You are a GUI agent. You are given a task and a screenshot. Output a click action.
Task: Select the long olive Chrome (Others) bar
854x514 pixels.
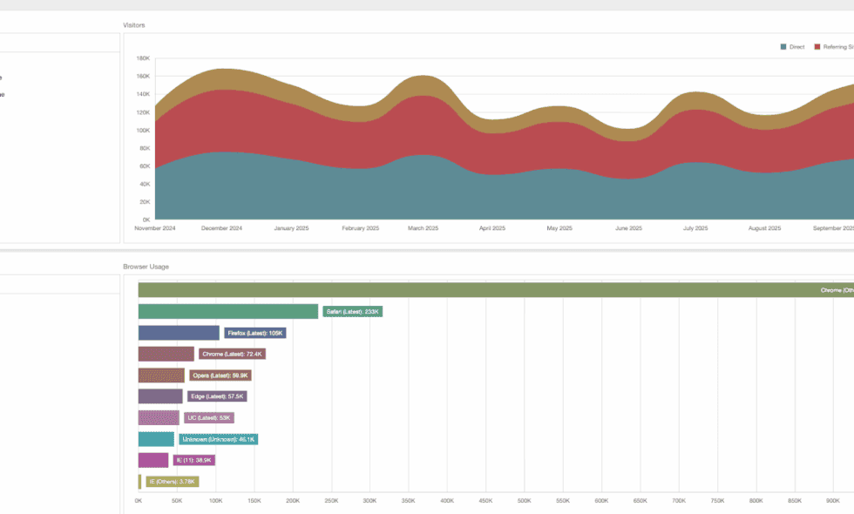pos(496,290)
